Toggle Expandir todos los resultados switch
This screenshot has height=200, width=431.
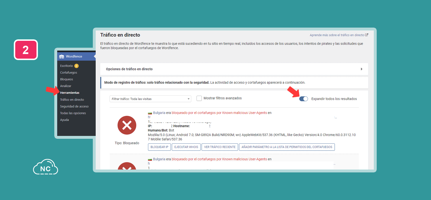[x=303, y=99]
